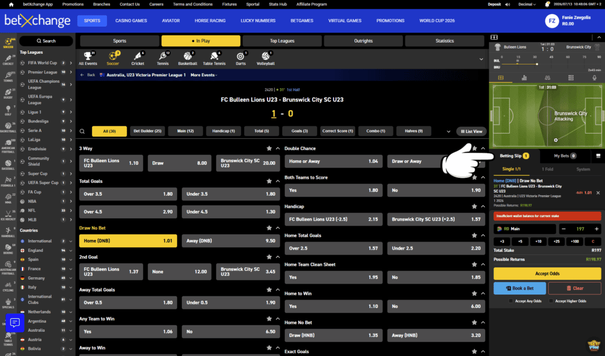Go Back from match page

point(88,75)
